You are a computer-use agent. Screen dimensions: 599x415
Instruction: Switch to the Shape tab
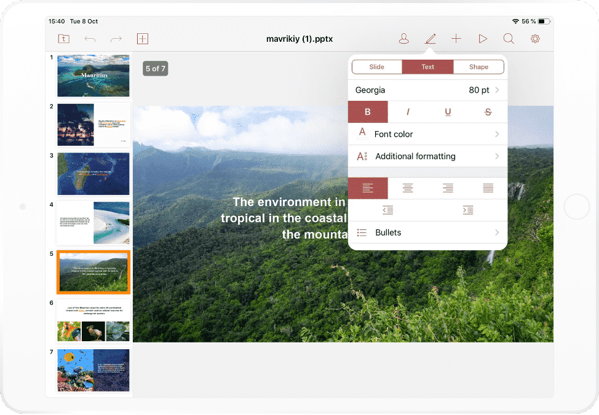(478, 66)
